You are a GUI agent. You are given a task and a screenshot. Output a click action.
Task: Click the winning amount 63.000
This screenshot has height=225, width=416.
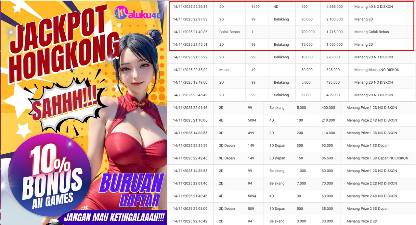(327, 196)
